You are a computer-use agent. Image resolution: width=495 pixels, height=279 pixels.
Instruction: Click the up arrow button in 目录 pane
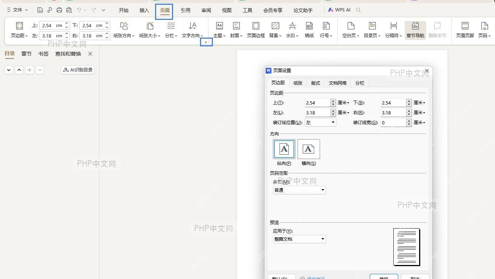coord(19,70)
